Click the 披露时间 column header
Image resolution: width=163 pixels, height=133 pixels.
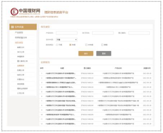pos(147,68)
